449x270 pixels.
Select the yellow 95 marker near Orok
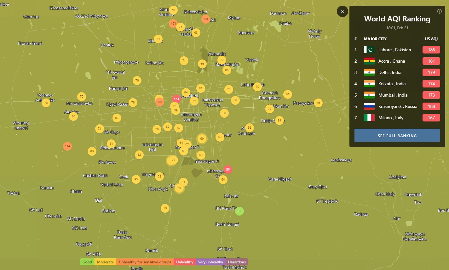(136, 179)
